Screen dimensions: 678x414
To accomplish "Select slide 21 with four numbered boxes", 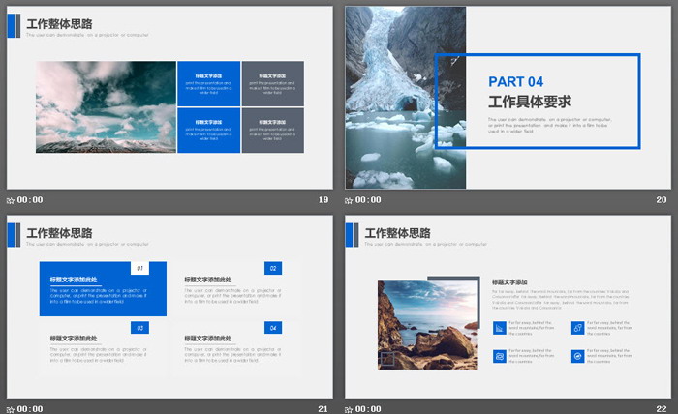I will (169, 306).
